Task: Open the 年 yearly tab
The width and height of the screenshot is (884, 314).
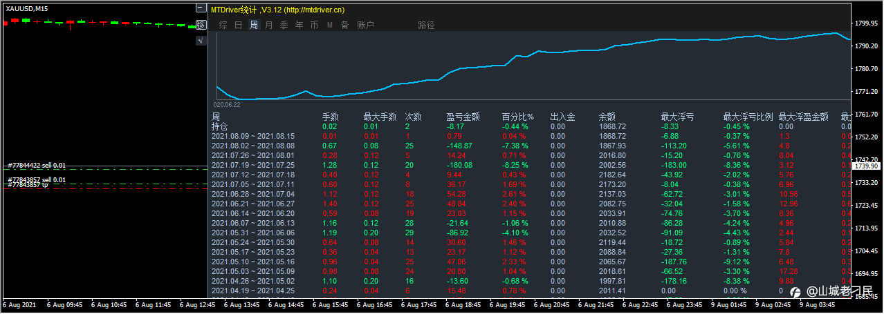Action: pos(300,26)
